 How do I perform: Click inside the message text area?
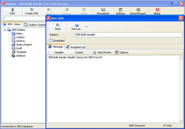113,89
